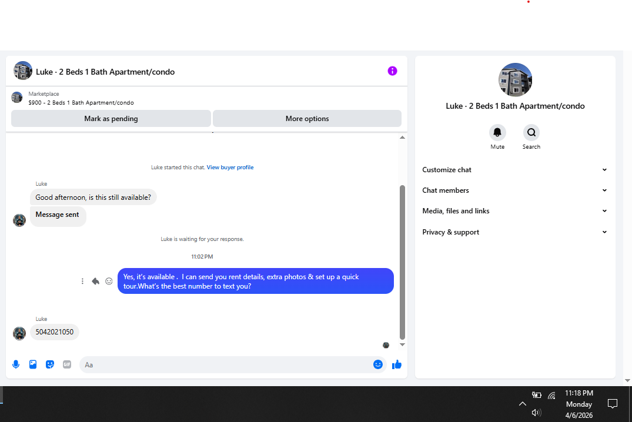The height and width of the screenshot is (422, 632).
Task: Open Wi-Fi network icon in tray
Action: 552,396
